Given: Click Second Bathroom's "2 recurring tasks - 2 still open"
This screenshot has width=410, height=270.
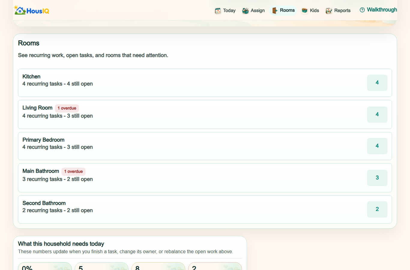Looking at the screenshot, I should pos(58,210).
